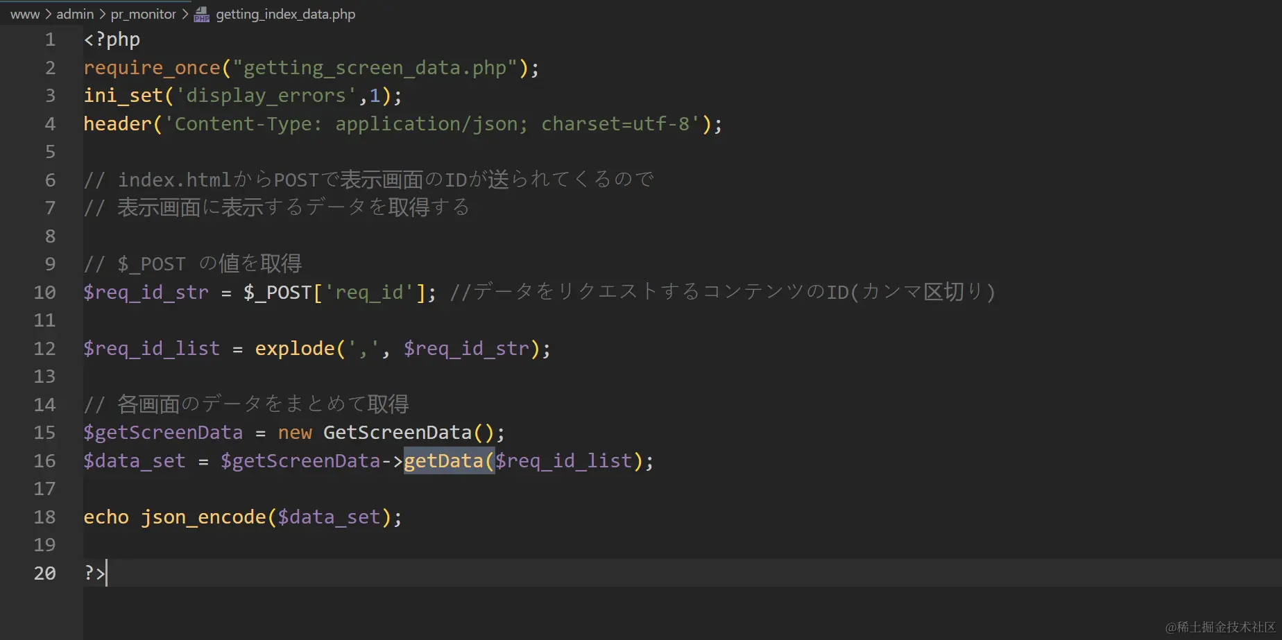Click the 'echo' keyword on line 18
Viewport: 1282px width, 640px height.
106,517
